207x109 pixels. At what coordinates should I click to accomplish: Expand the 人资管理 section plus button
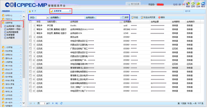click(21, 47)
